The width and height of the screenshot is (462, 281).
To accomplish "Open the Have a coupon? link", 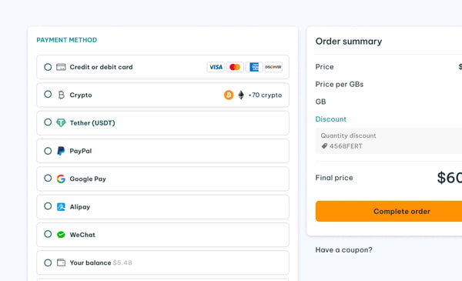I will click(344, 249).
